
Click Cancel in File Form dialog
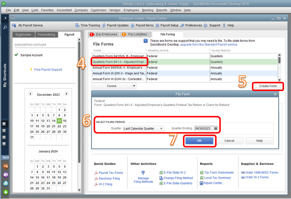point(229,141)
